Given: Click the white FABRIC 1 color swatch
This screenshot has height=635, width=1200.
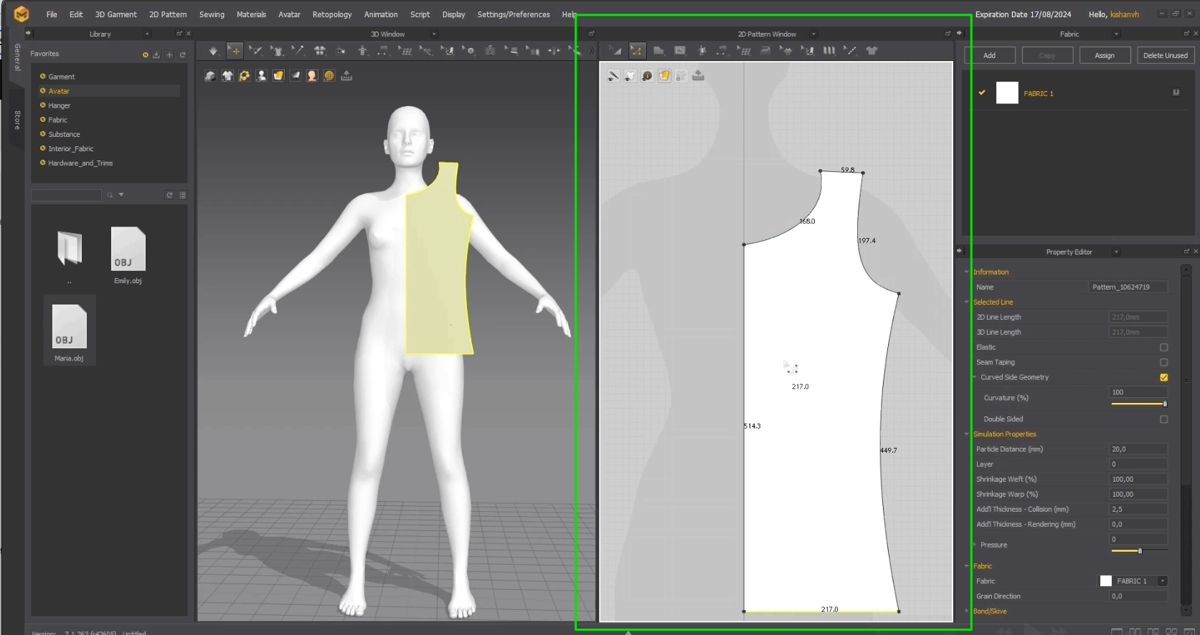Looking at the screenshot, I should tap(1007, 92).
